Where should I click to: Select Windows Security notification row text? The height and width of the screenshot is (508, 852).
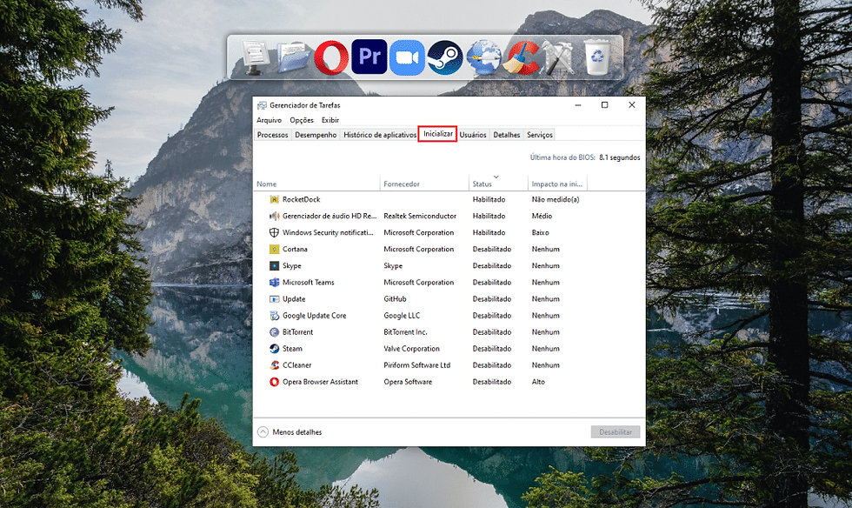pyautogui.click(x=328, y=232)
